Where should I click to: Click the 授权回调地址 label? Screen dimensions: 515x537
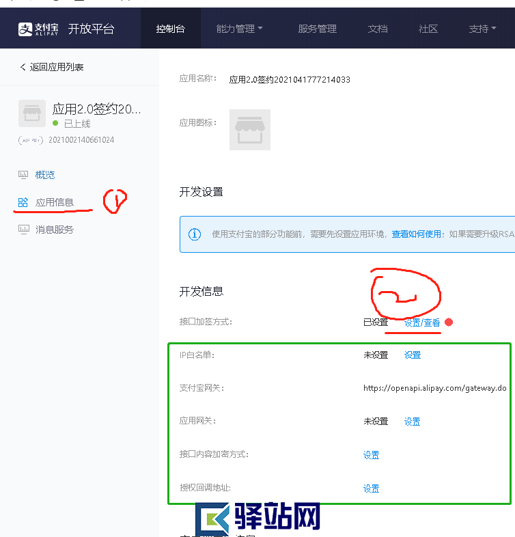click(x=205, y=488)
